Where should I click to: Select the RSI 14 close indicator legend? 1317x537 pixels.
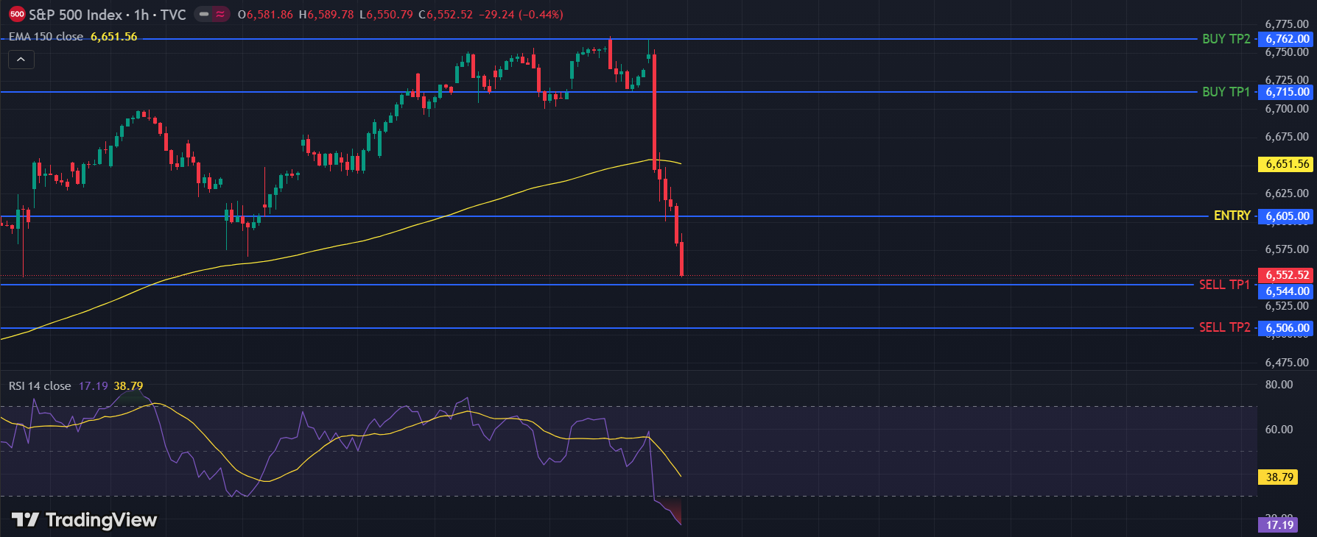click(x=40, y=386)
